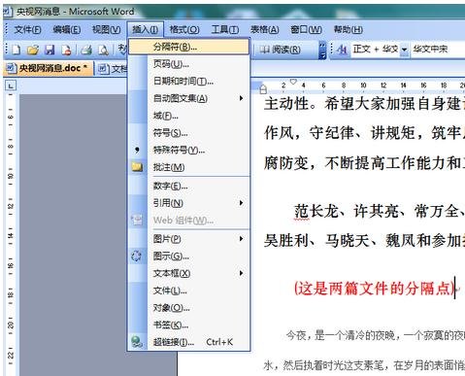465x376 pixels.
Task: Click the Save floppy disk icon
Action: coord(50,50)
